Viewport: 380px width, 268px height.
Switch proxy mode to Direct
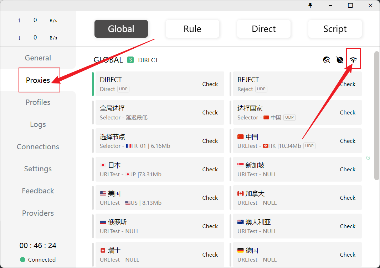(263, 29)
